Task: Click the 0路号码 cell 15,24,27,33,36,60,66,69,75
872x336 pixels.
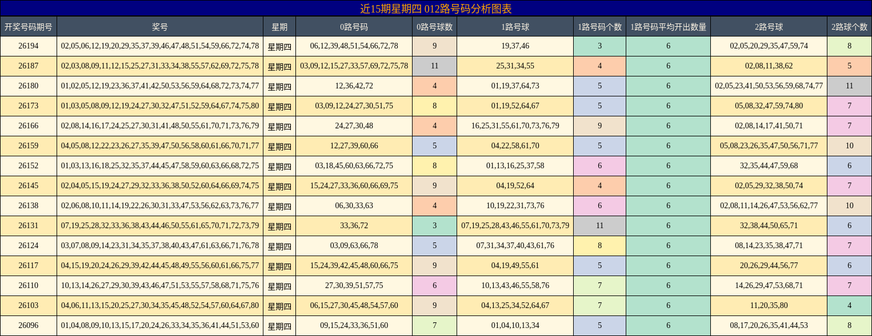Action: (354, 186)
